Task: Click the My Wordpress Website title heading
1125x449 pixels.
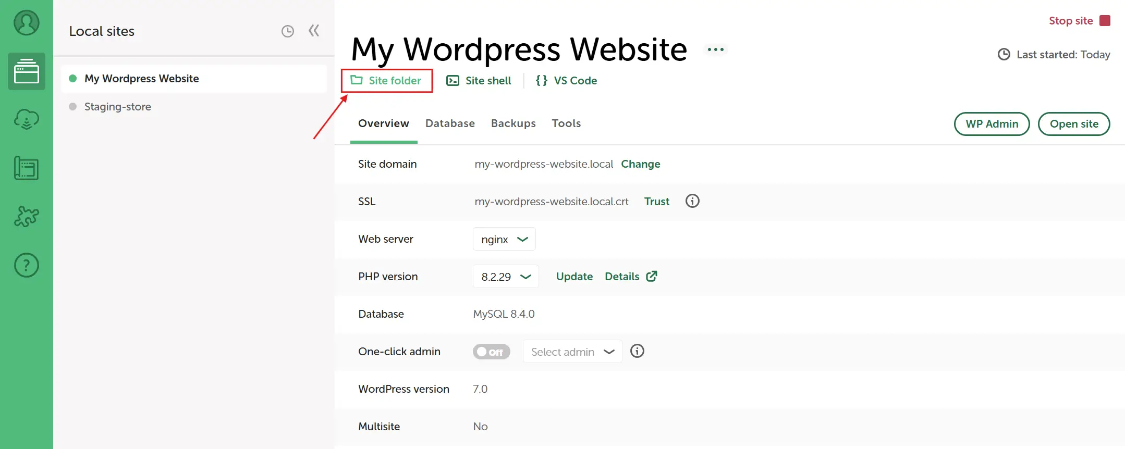Action: [519, 49]
